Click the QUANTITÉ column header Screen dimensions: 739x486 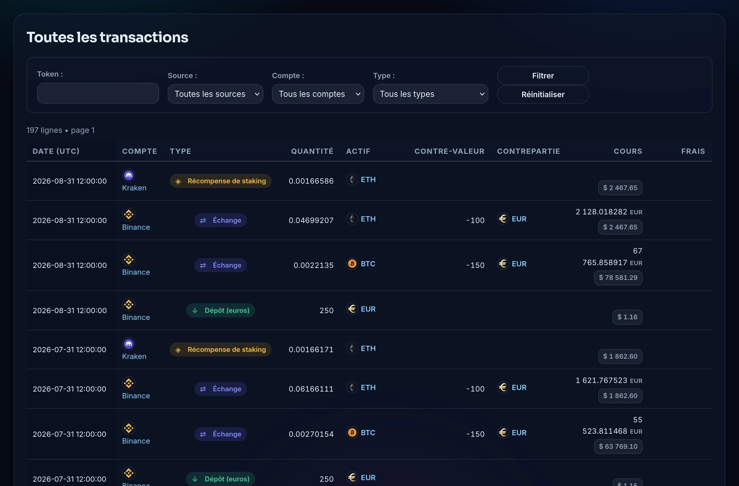pyautogui.click(x=312, y=151)
